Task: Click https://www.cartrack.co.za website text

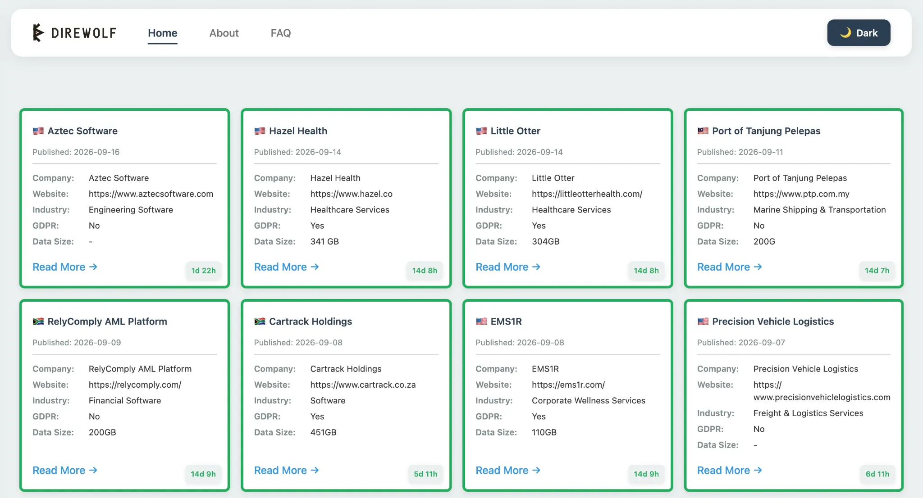Action: [x=363, y=385]
